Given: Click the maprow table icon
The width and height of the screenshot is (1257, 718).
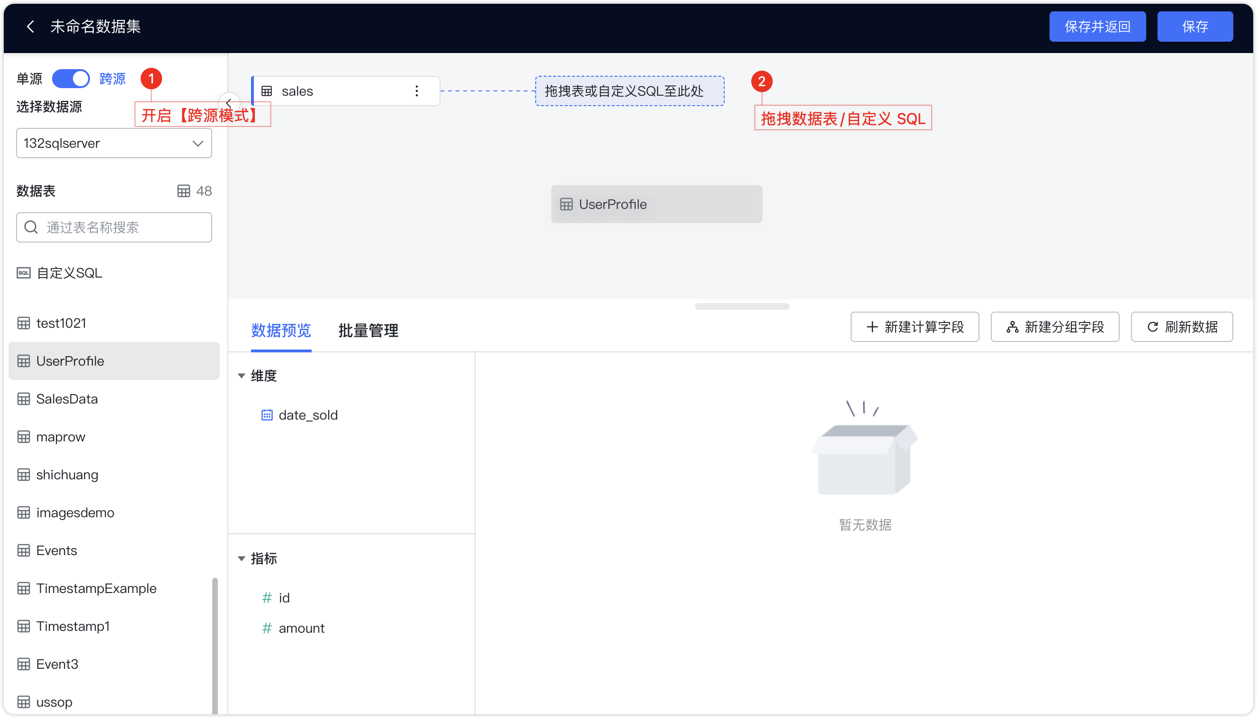Looking at the screenshot, I should coord(24,437).
